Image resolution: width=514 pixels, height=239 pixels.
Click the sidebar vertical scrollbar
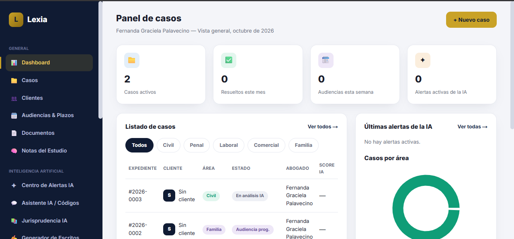coord(100,60)
